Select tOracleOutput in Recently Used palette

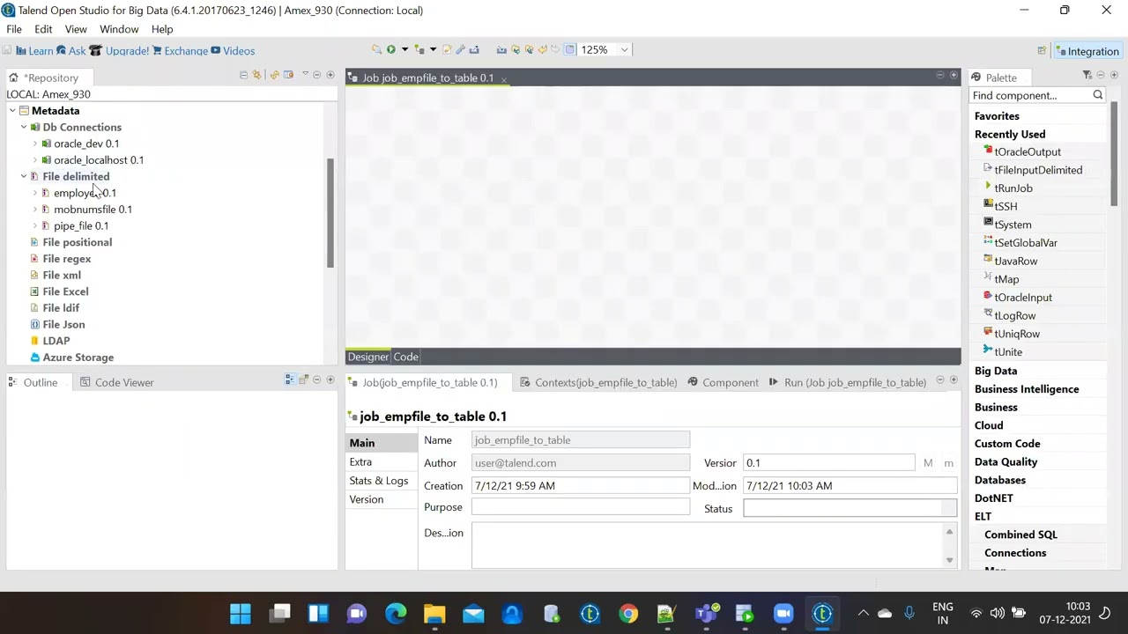(1027, 151)
